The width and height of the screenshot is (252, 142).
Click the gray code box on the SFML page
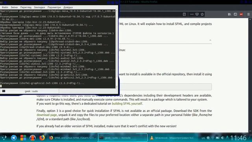point(165,87)
